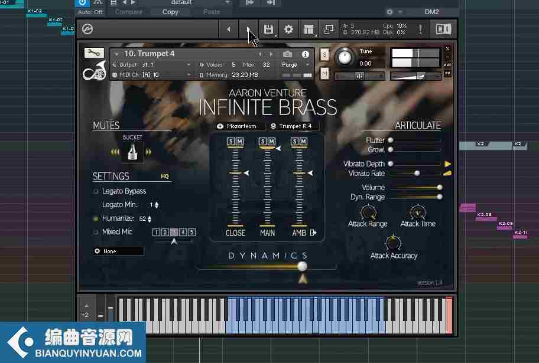
Task: Click the Paste button
Action: pos(212,12)
